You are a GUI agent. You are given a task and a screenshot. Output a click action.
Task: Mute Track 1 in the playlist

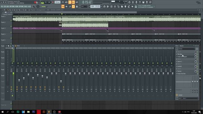click(x=11, y=20)
